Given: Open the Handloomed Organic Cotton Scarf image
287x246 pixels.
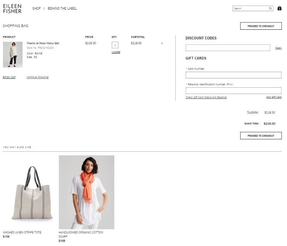Looking at the screenshot, I should tap(87, 192).
